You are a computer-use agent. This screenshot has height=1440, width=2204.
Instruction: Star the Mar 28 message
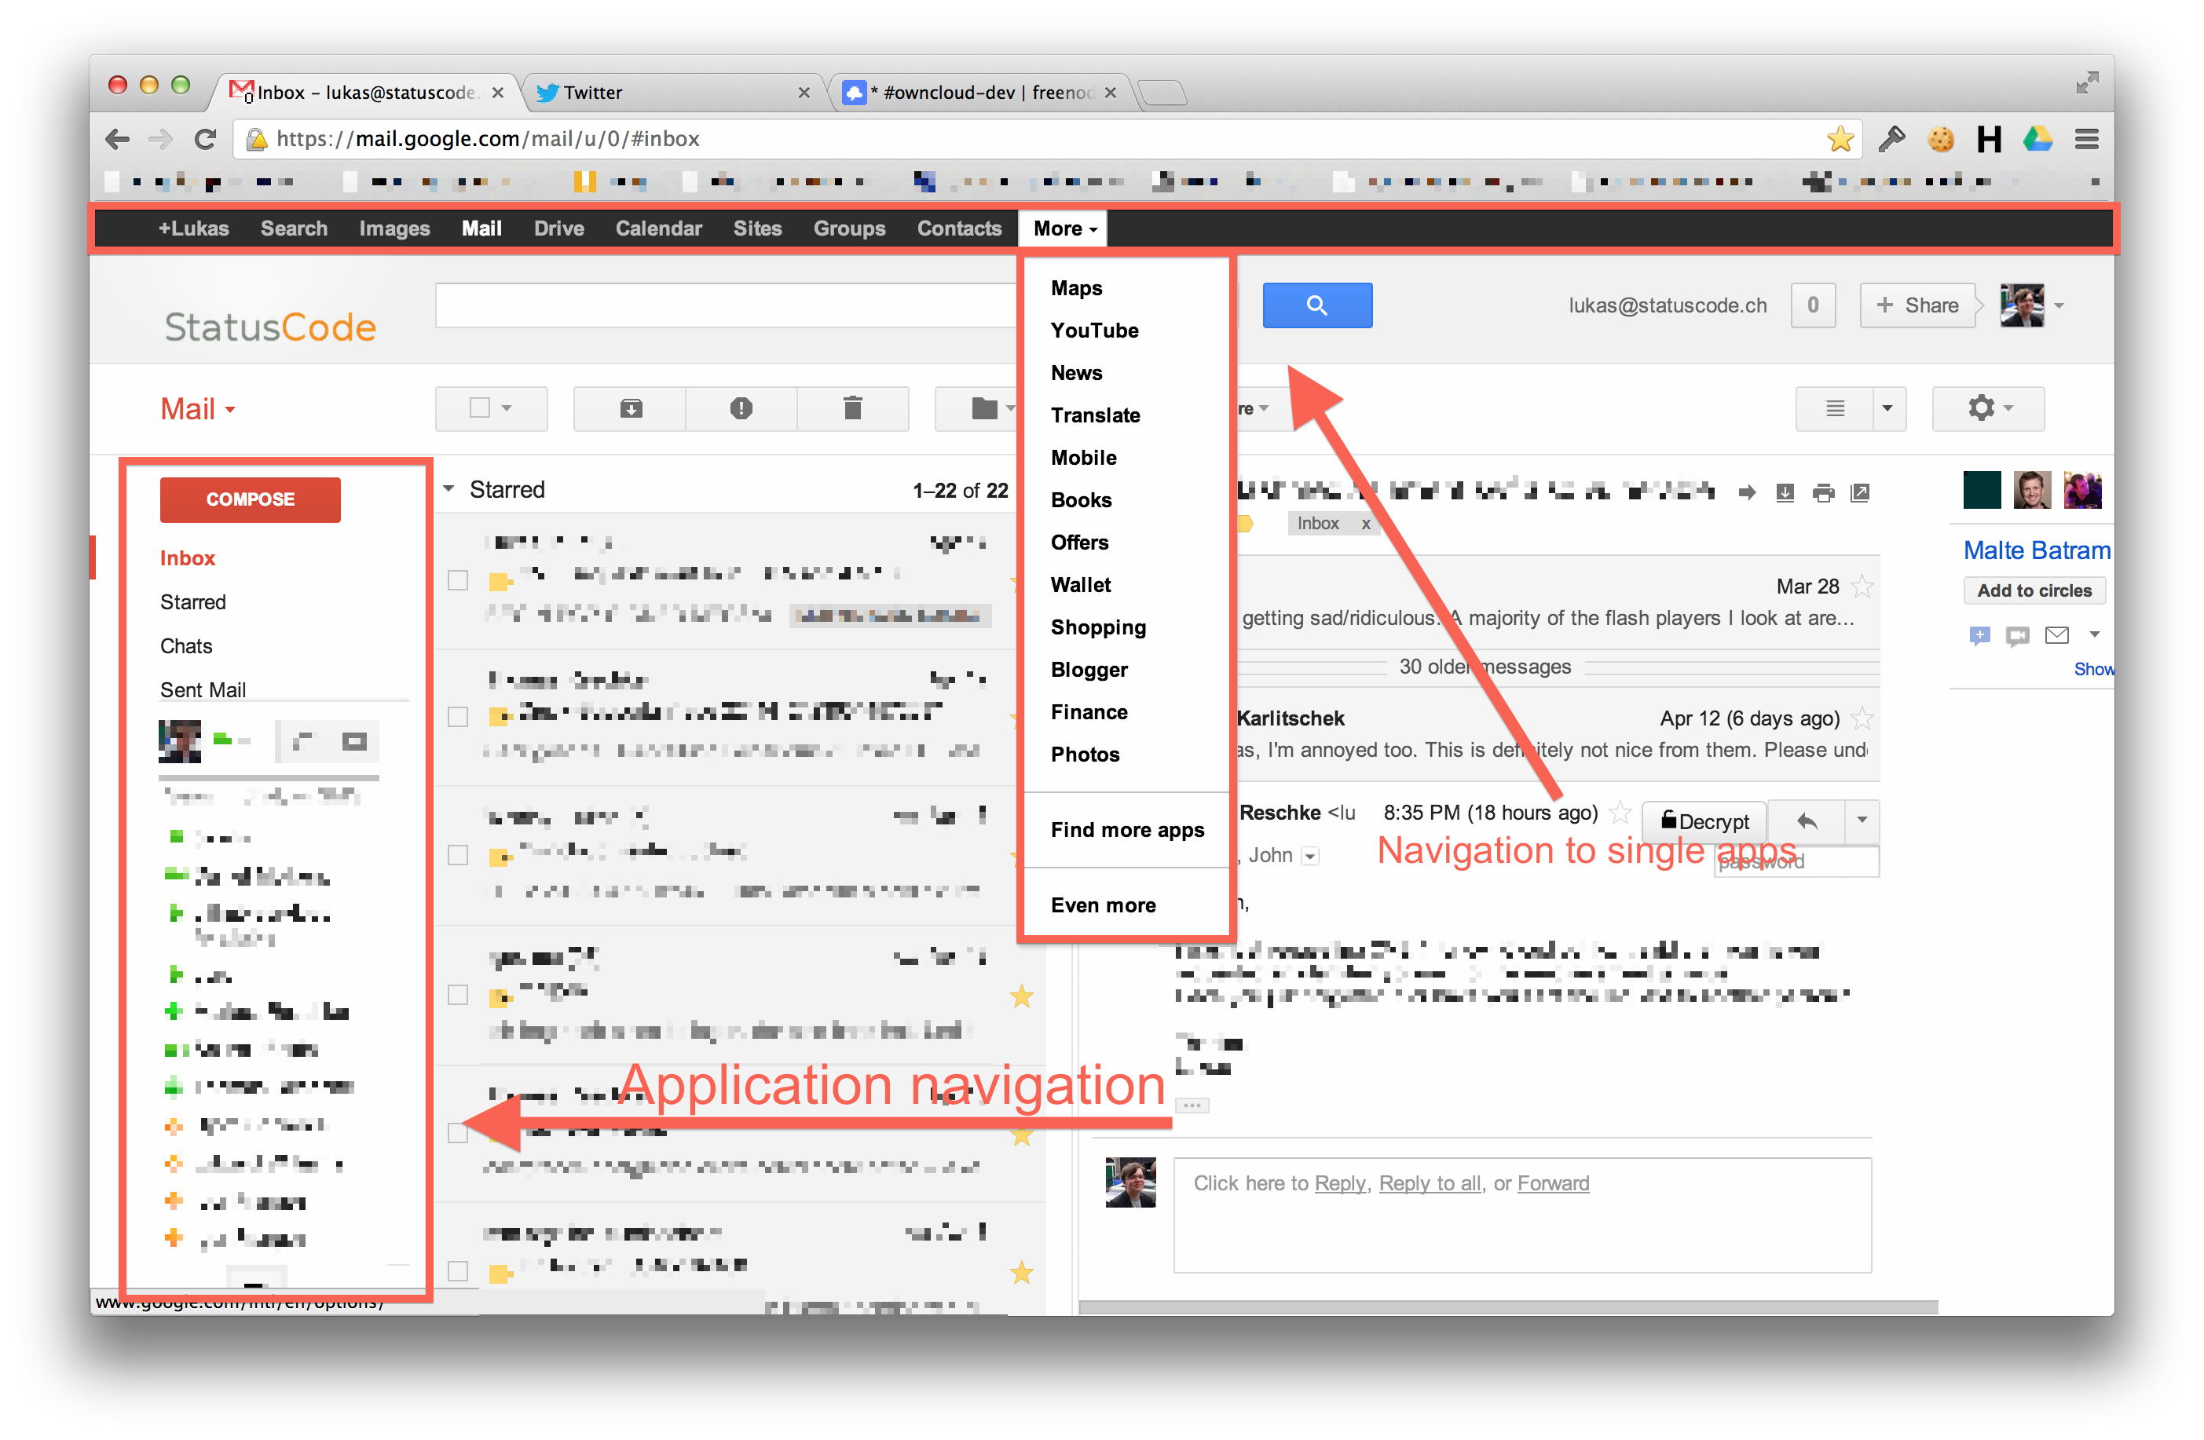[1862, 586]
